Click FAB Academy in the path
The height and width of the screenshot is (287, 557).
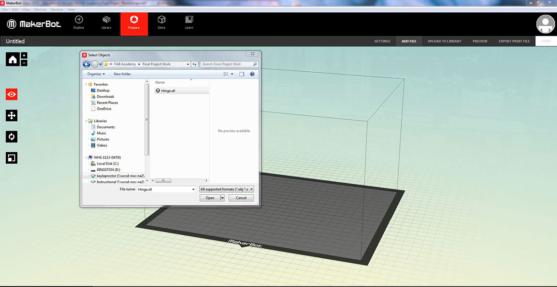125,64
